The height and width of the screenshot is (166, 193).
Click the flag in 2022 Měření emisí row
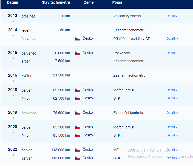click(78, 150)
